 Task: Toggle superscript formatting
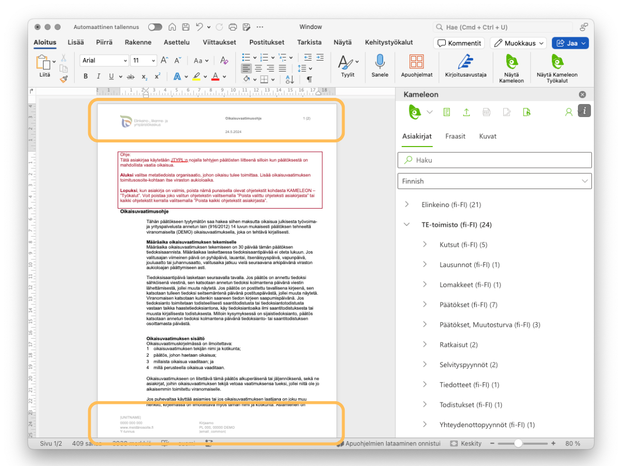tap(158, 77)
